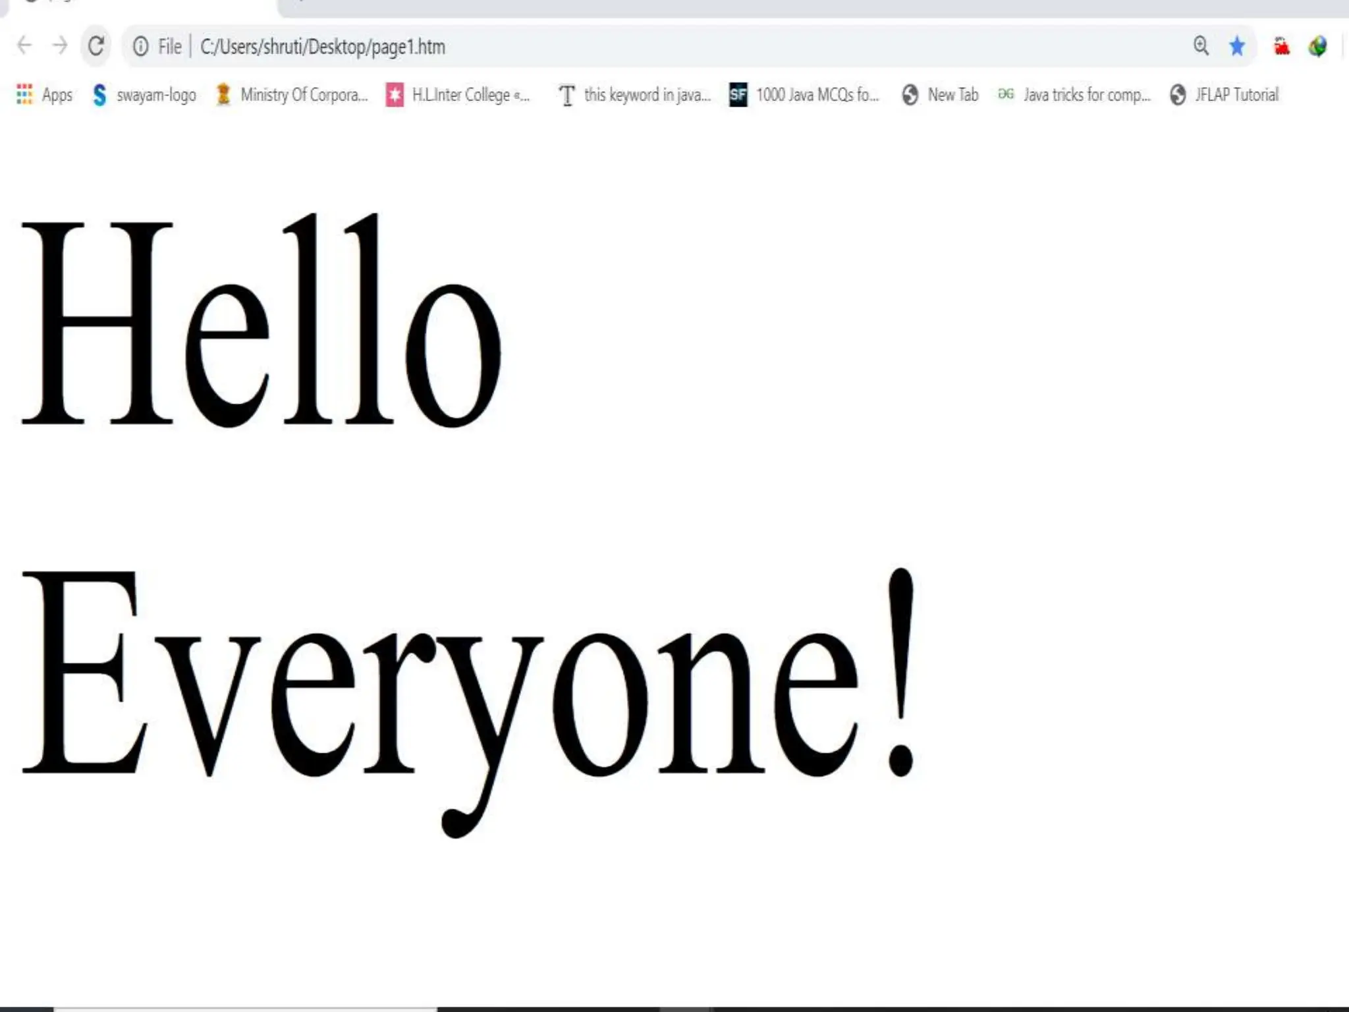The height and width of the screenshot is (1012, 1349).
Task: Open the H.L.Inter College bookmark
Action: (x=458, y=95)
